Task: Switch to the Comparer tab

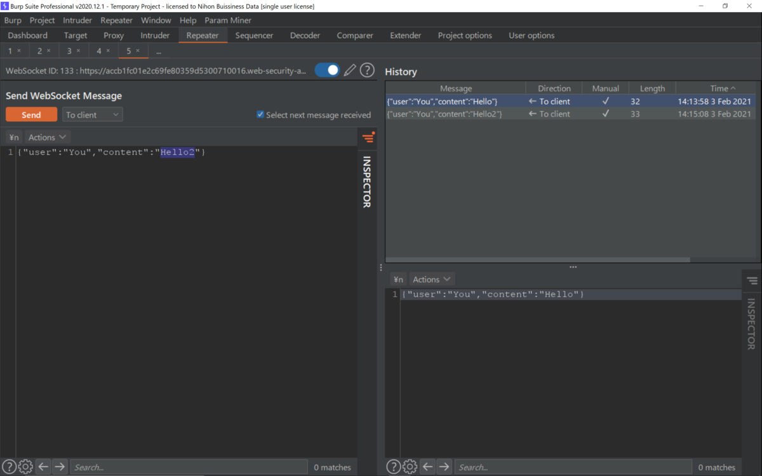Action: pos(355,36)
